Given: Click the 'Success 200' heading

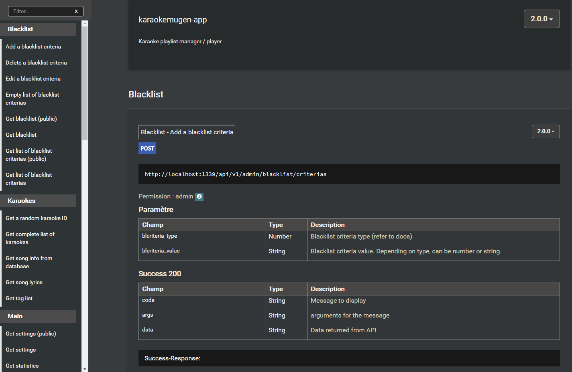Looking at the screenshot, I should [160, 274].
